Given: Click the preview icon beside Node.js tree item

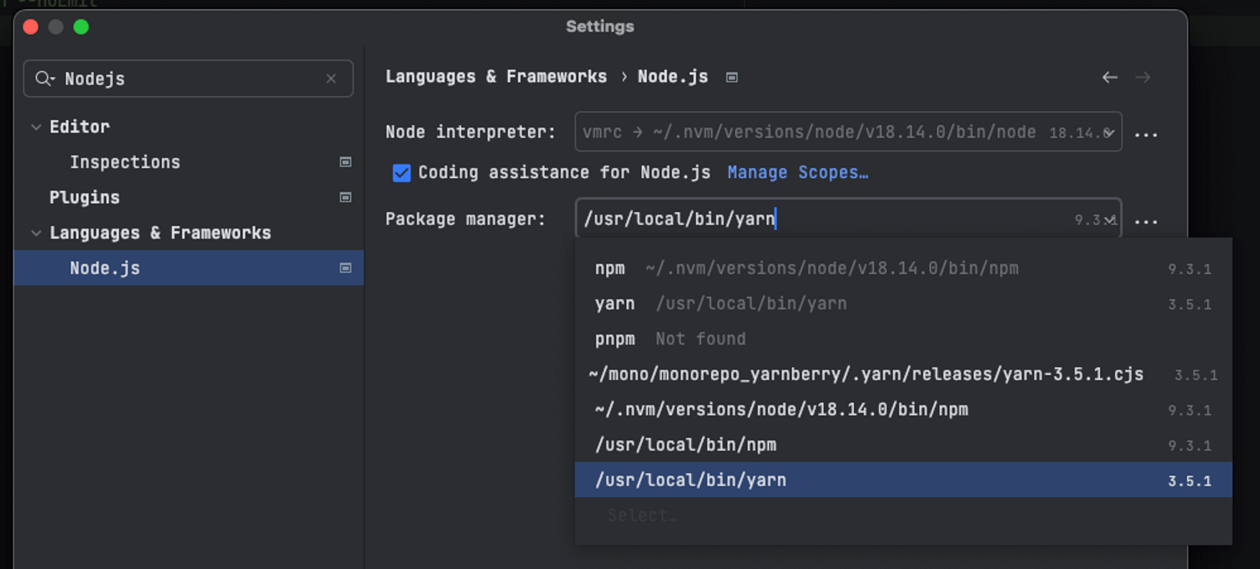Looking at the screenshot, I should pyautogui.click(x=345, y=268).
